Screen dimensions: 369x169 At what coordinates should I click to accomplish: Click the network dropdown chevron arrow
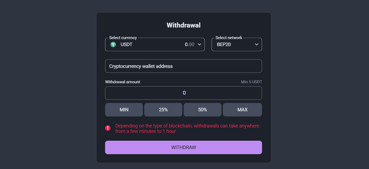coord(256,44)
